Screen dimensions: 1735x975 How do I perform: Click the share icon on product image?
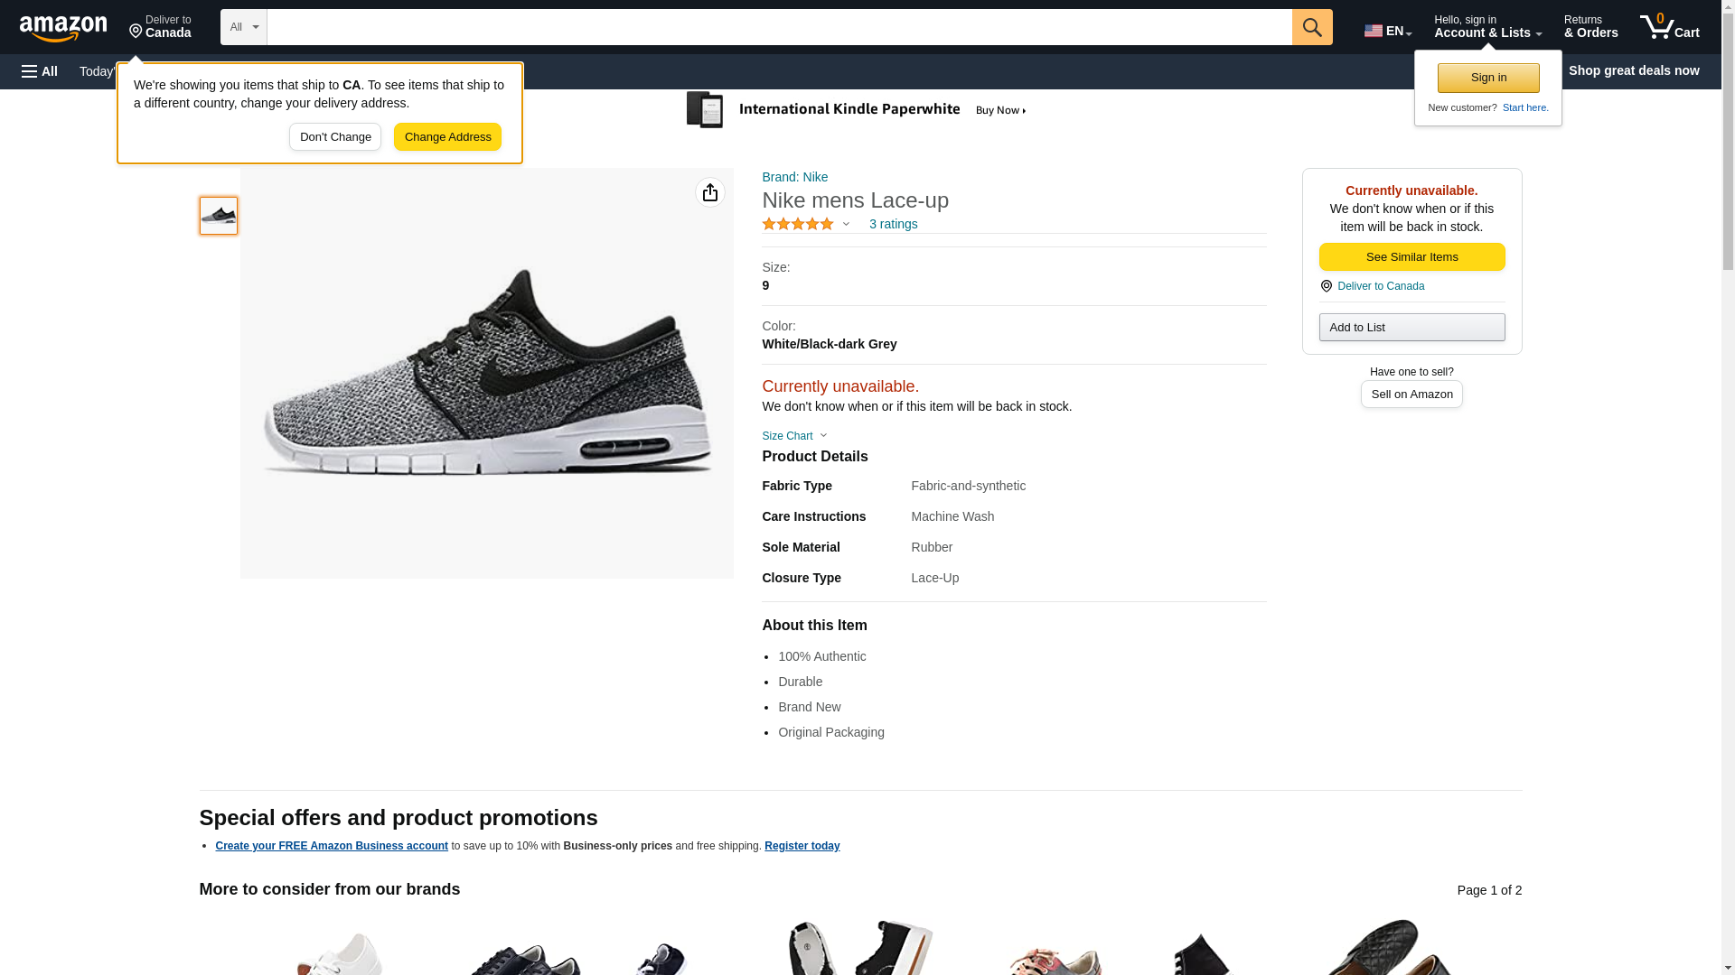pos(710,192)
